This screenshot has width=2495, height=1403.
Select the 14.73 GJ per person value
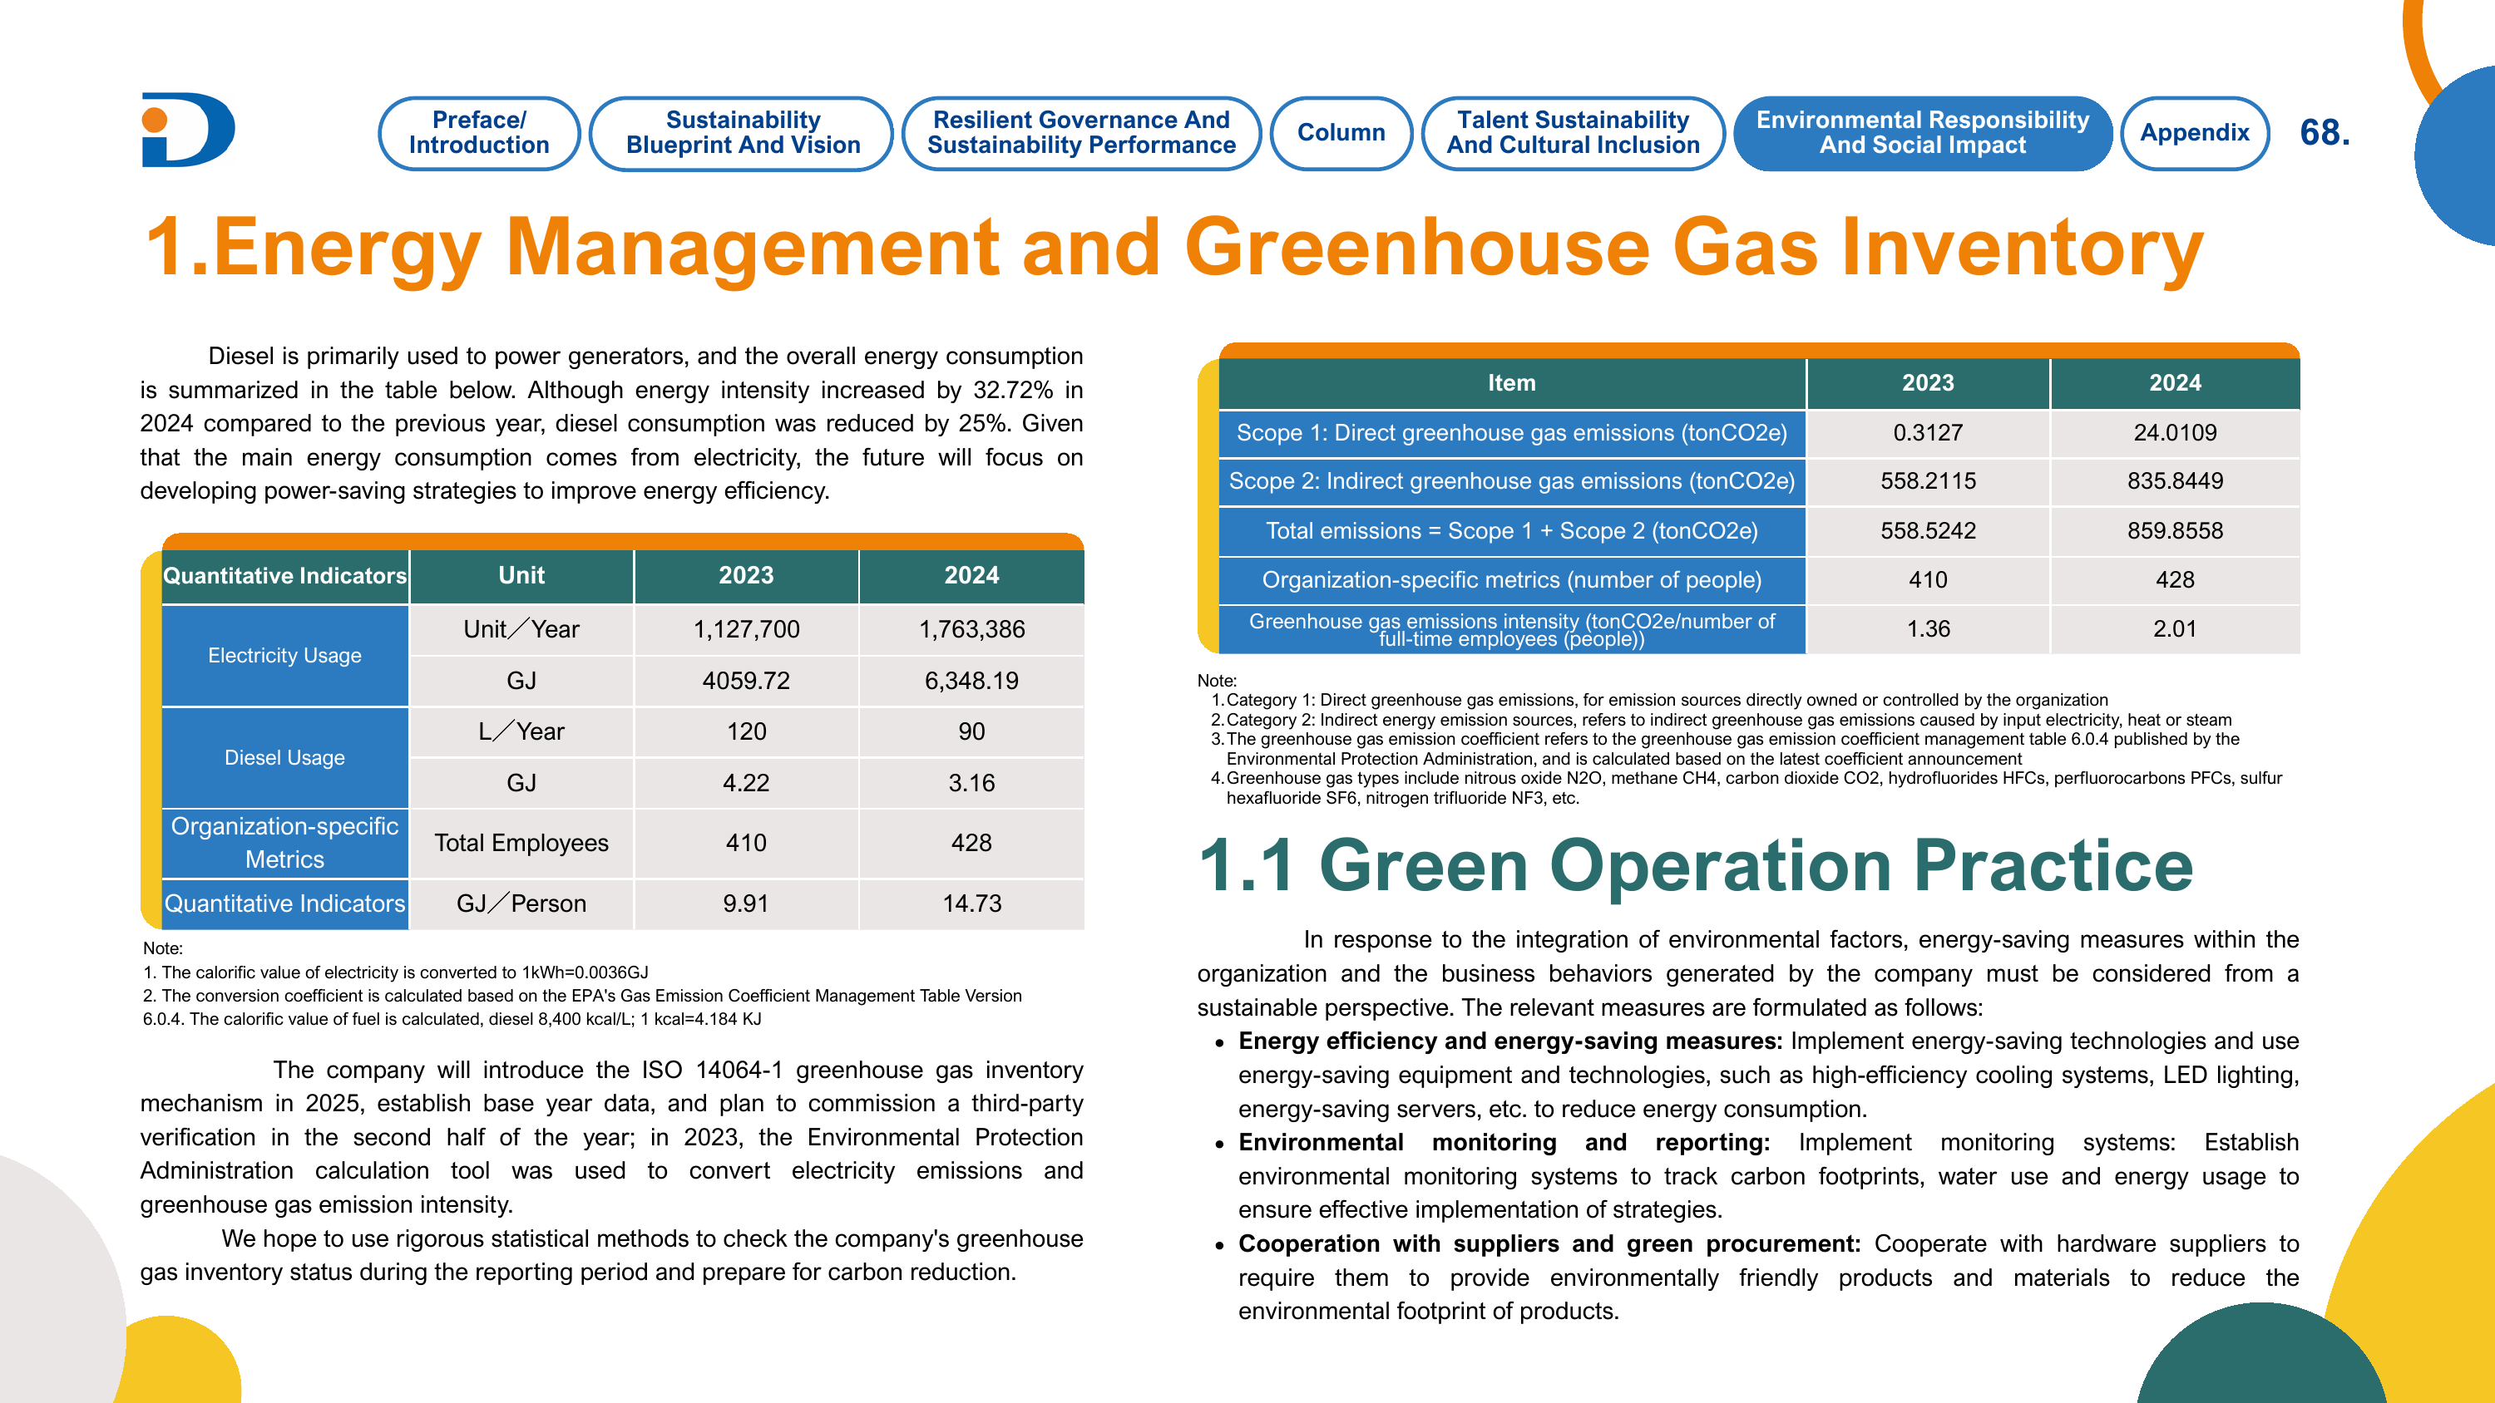tap(971, 903)
